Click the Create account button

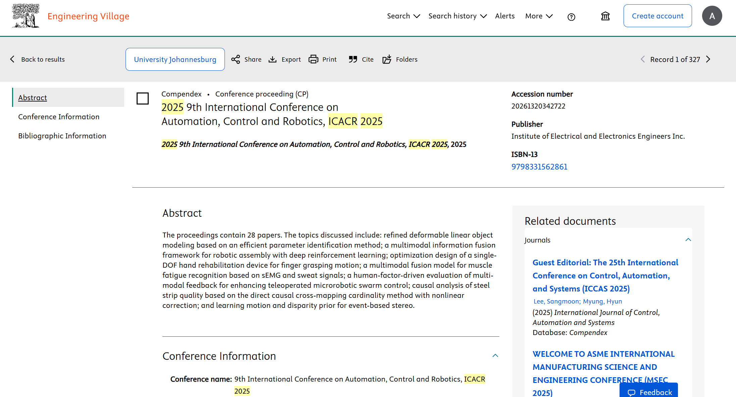[657, 16]
